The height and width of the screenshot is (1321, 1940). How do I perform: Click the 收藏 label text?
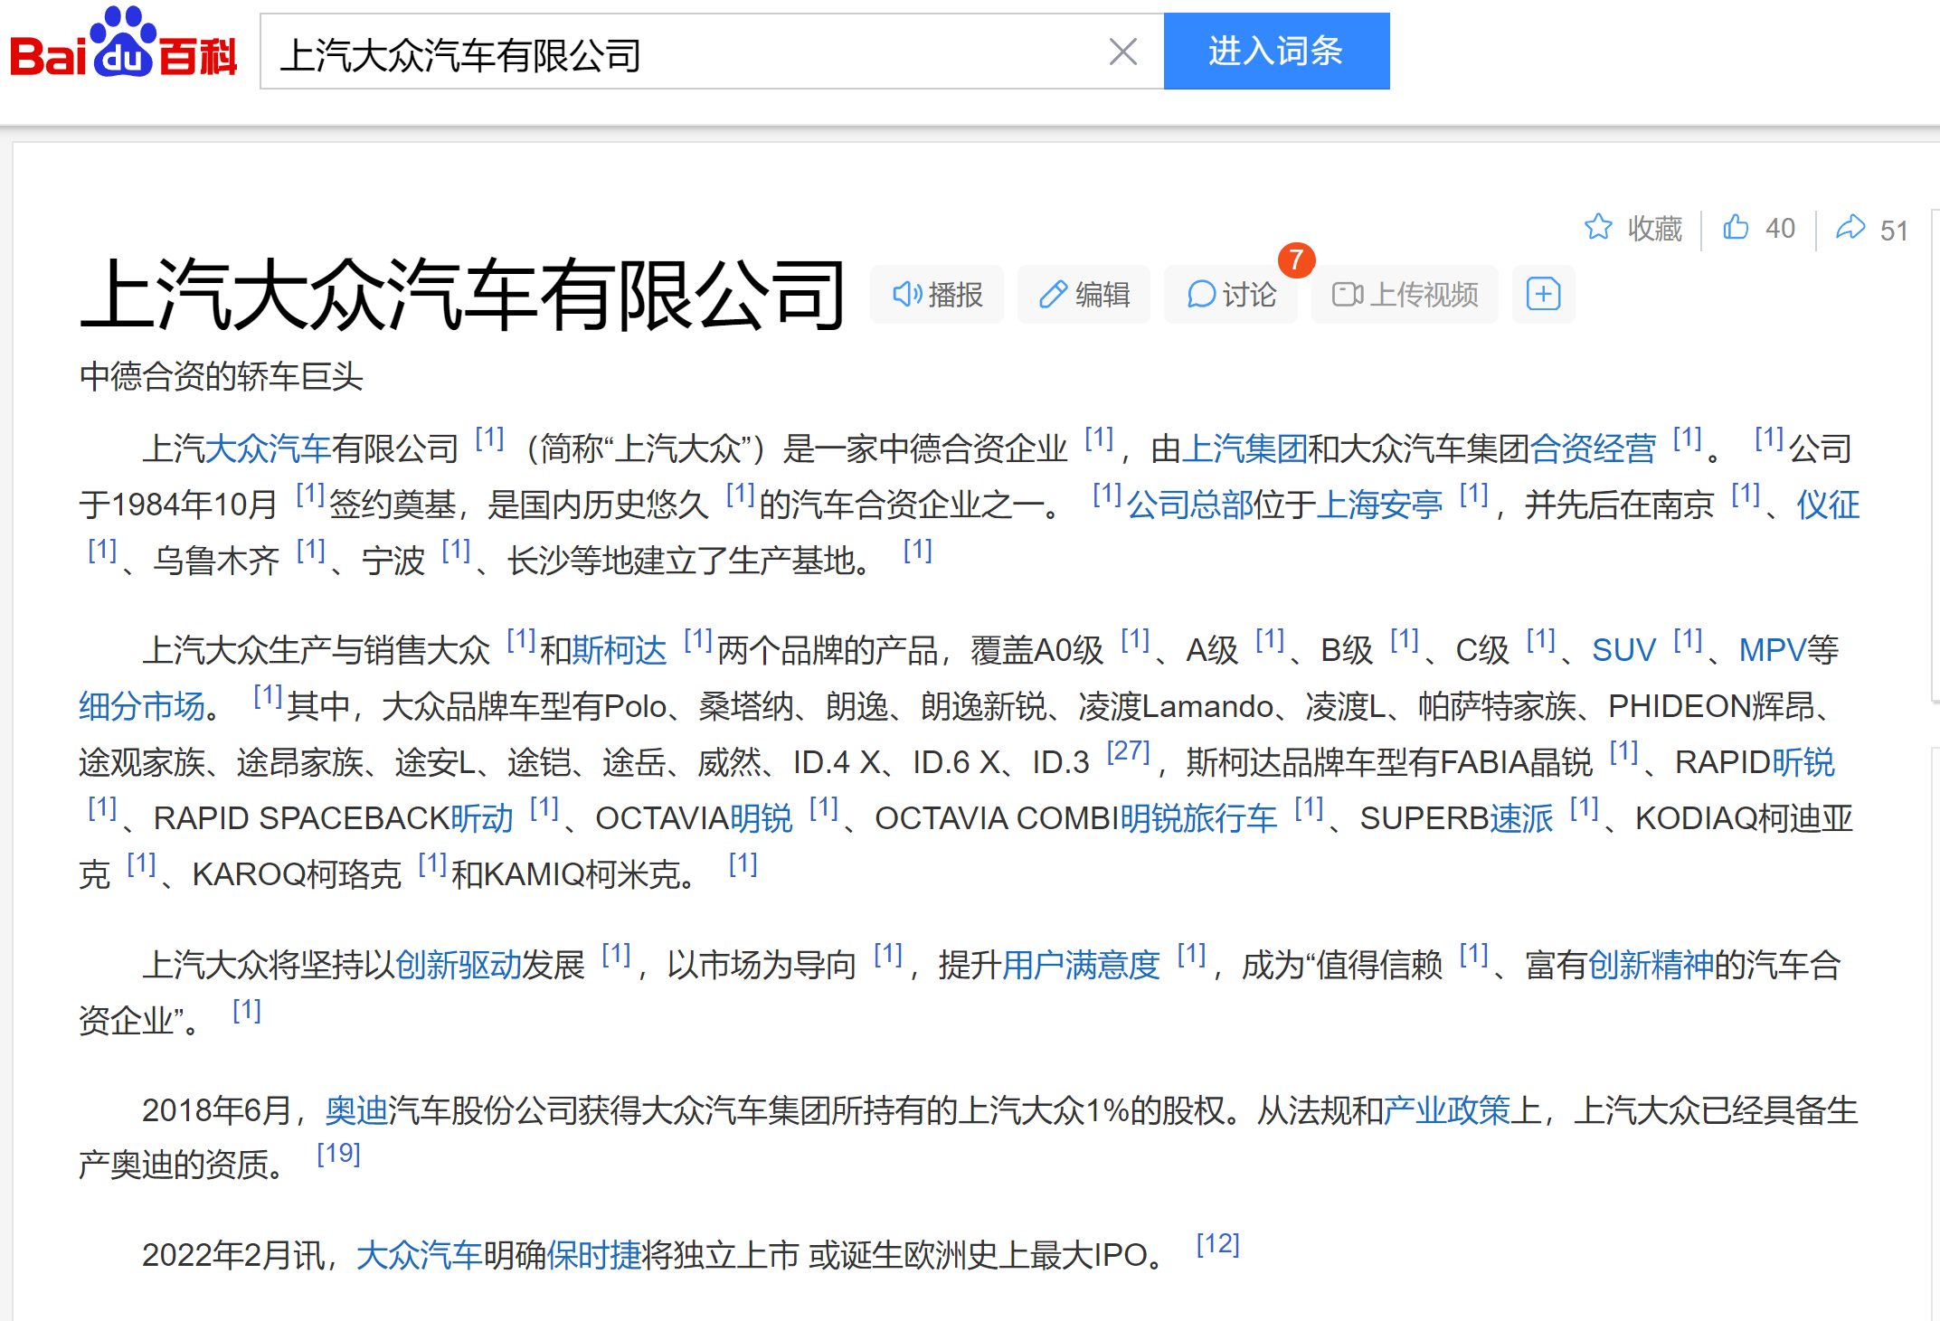point(1655,229)
